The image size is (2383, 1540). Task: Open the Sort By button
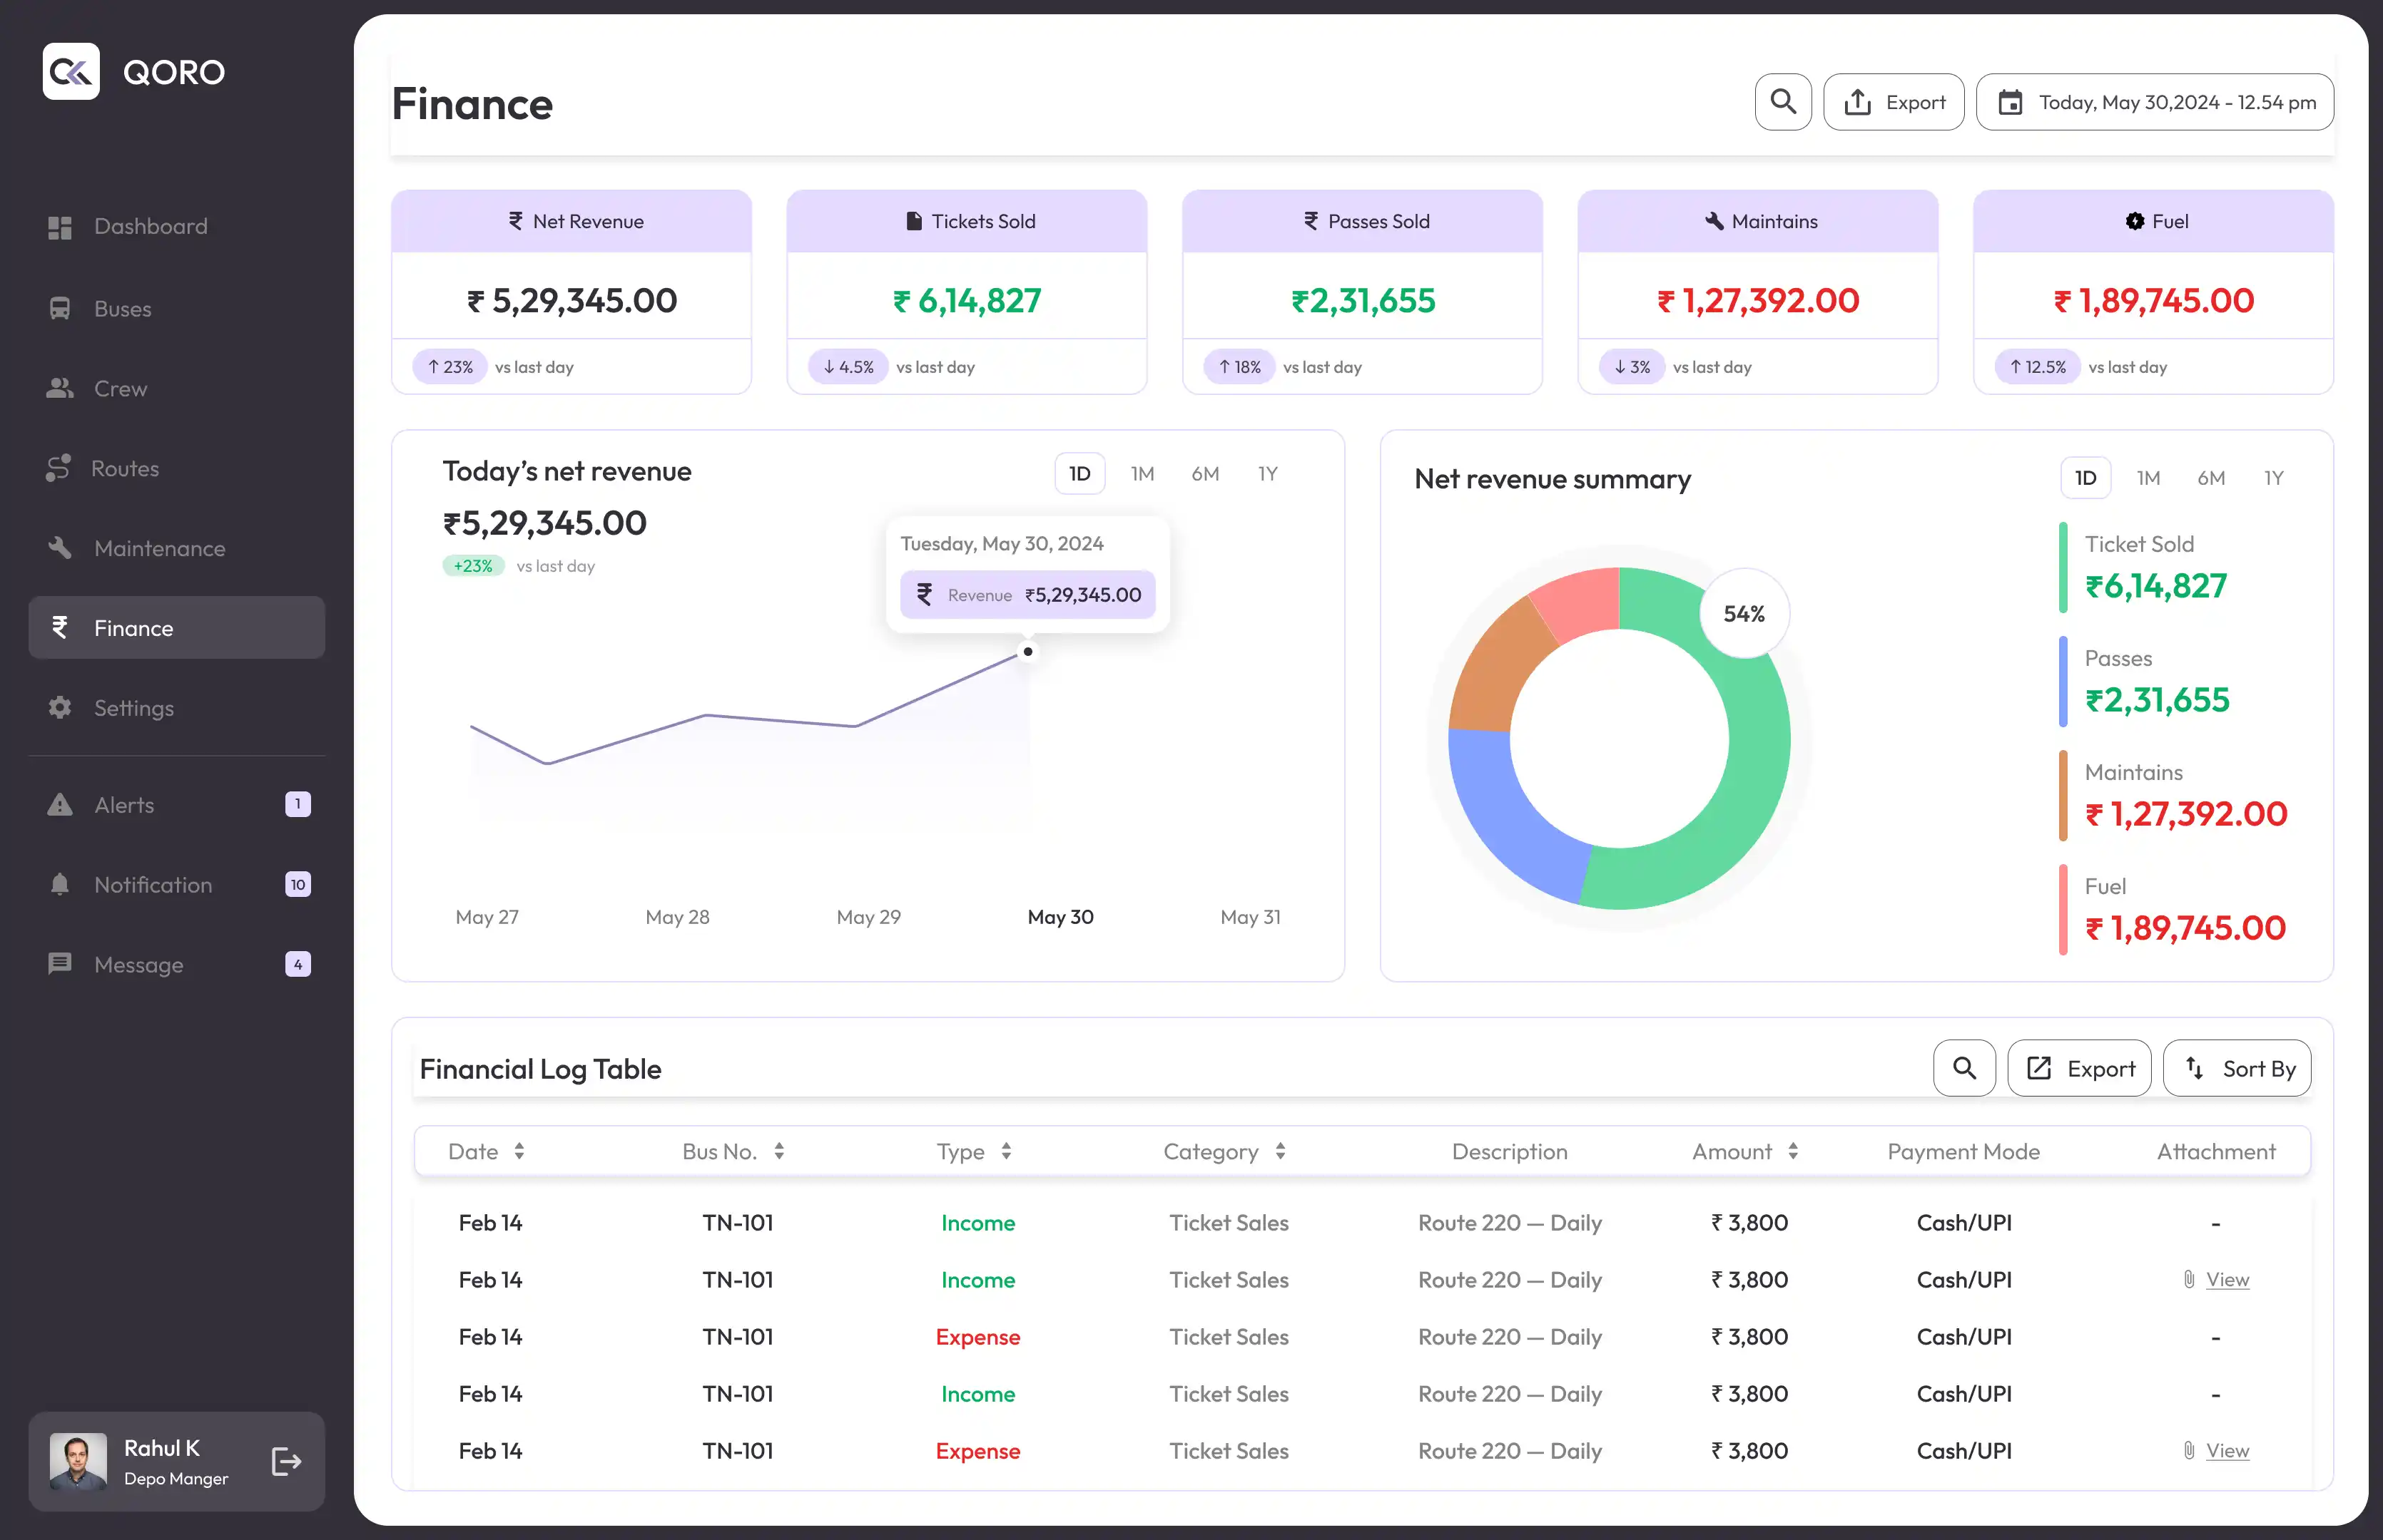[x=2237, y=1069]
